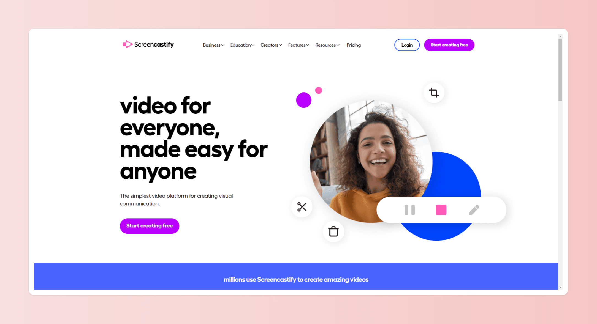Click the delete/trash icon tool

[x=333, y=232]
